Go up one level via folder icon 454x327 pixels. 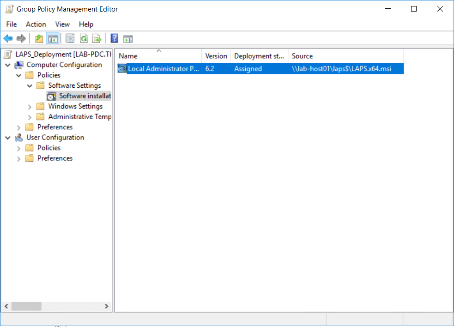[39, 39]
